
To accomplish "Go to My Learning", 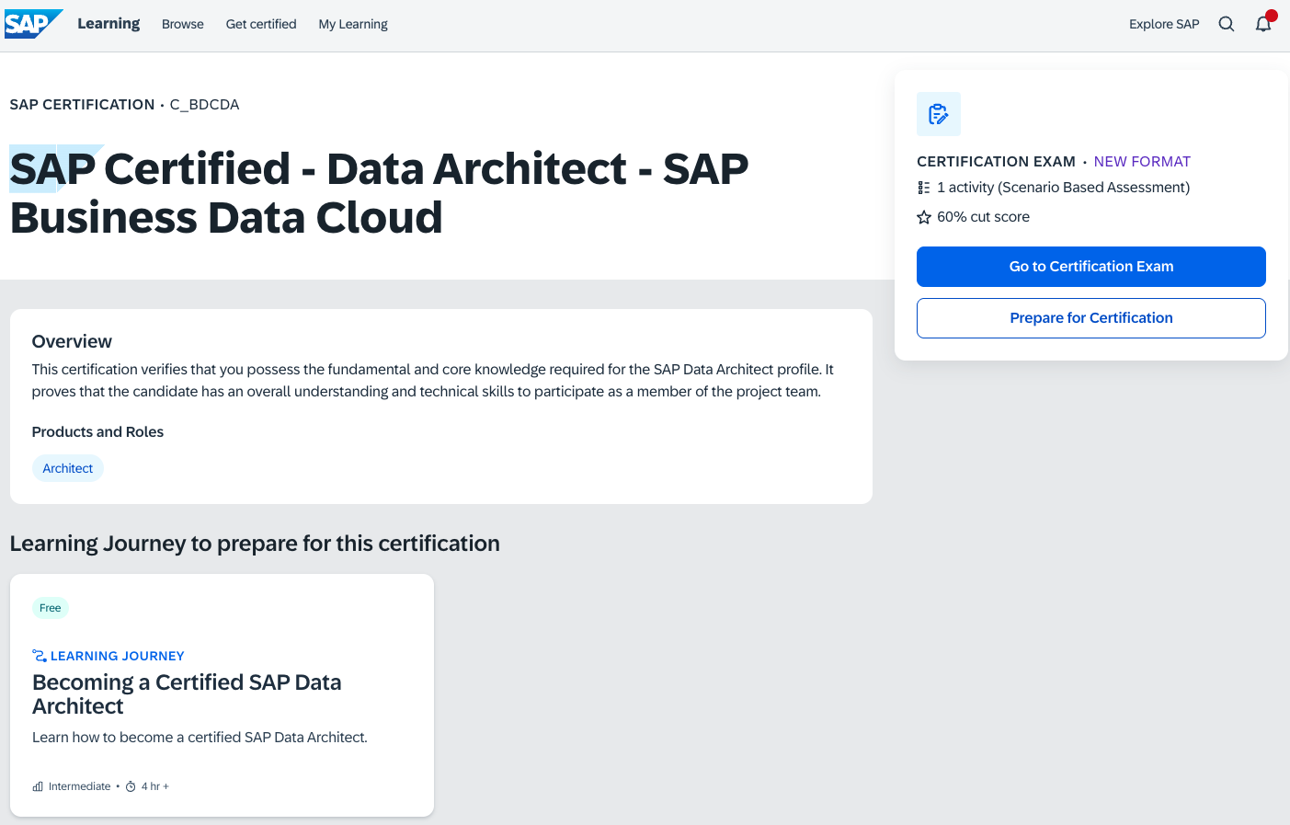I will [353, 24].
